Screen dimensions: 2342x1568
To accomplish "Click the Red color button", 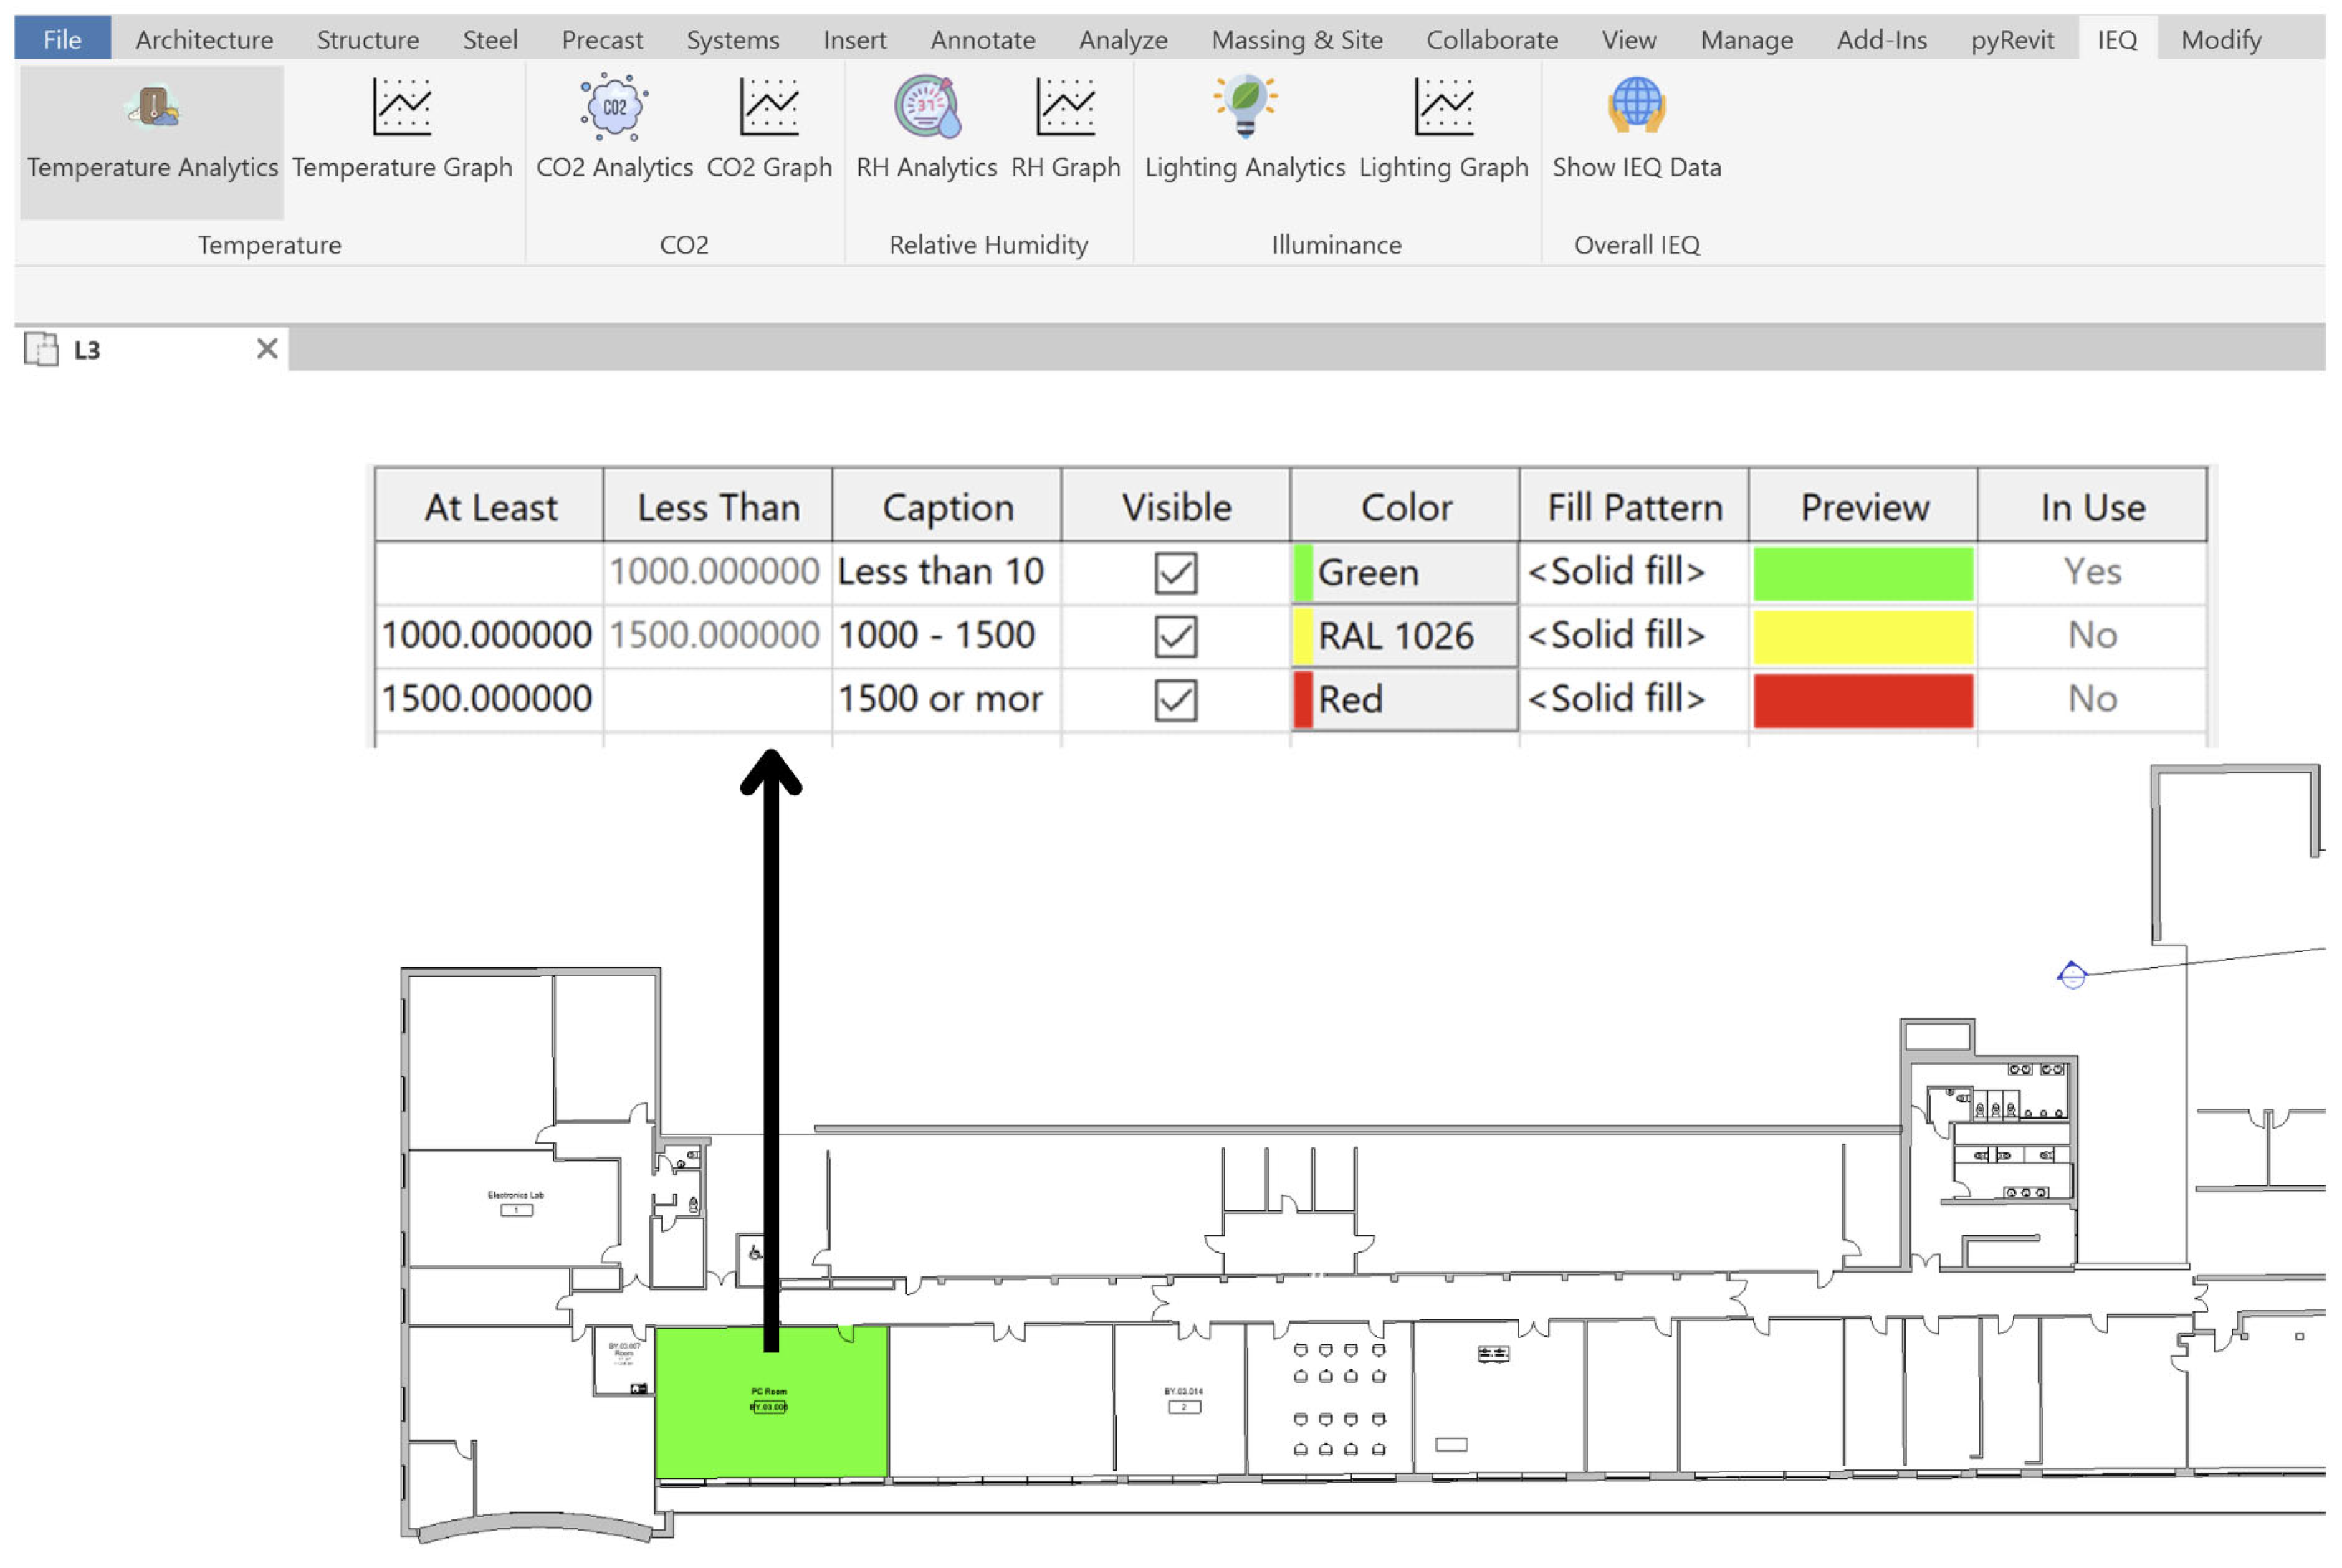I will tap(1404, 699).
